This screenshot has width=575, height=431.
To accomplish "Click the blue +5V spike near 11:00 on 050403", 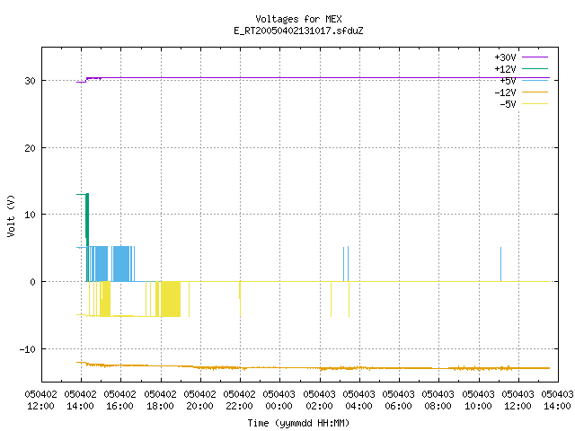I will 500,264.
